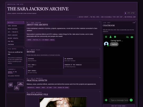Click the 'last update' date text
This screenshot has width=143, height=107.
tap(14, 76)
